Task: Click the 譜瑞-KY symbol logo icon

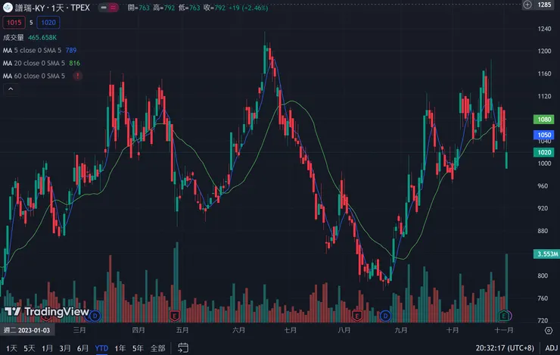Action: (8, 8)
